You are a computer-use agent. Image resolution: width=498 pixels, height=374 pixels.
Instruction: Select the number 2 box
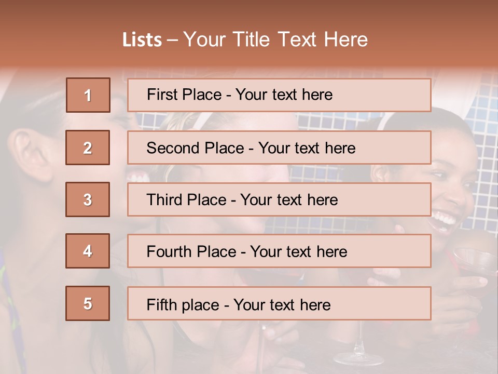tap(88, 148)
